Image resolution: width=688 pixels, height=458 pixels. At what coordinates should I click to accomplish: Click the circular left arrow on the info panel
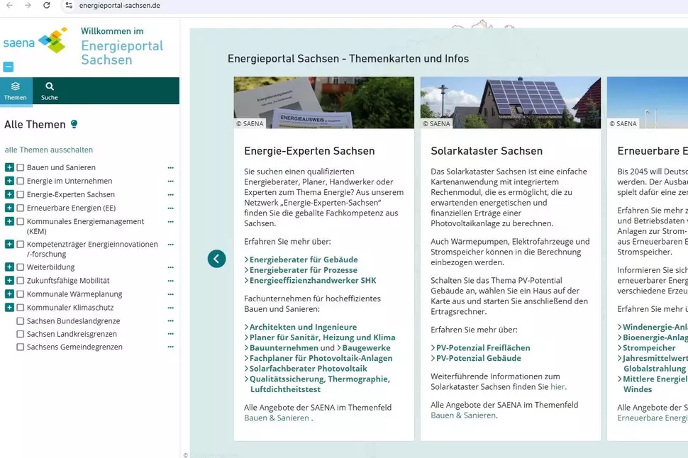[x=217, y=259]
